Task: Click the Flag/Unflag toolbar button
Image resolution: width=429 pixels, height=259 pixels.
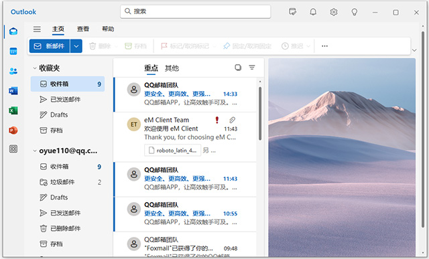Action: click(x=185, y=46)
